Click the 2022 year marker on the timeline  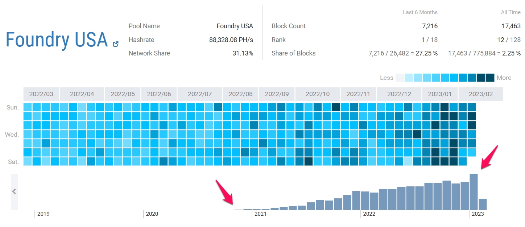coord(369,214)
